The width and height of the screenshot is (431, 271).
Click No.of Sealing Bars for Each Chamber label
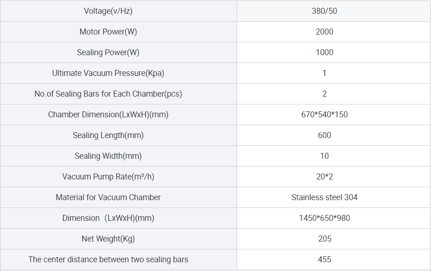[108, 94]
